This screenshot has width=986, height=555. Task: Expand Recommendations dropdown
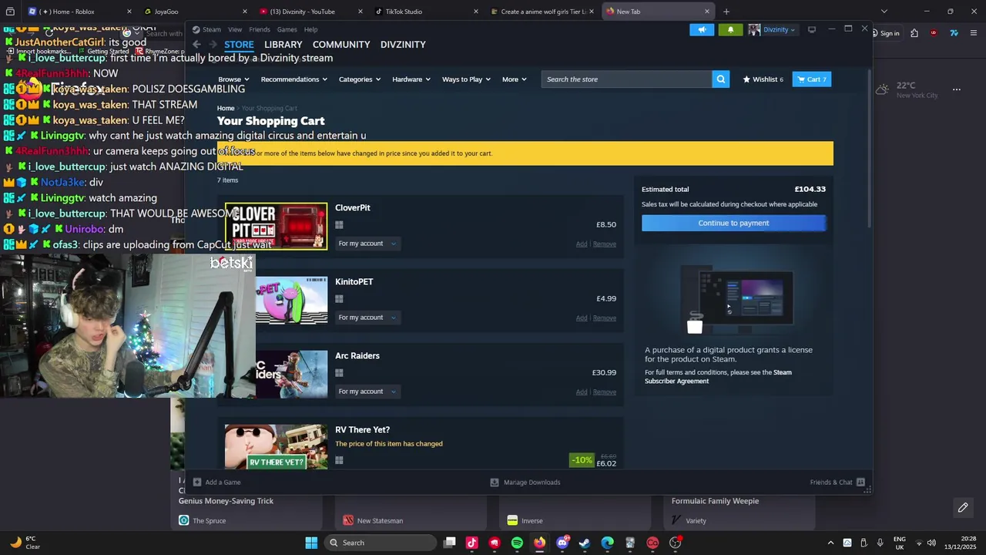point(293,79)
